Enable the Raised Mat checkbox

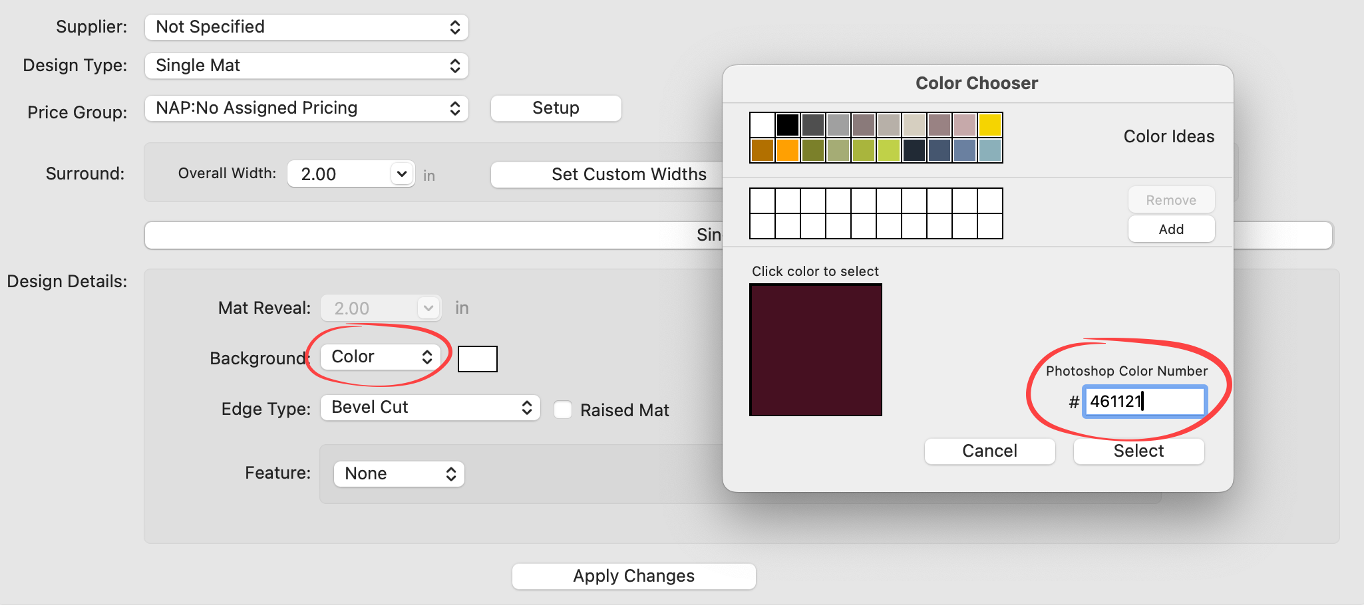563,410
